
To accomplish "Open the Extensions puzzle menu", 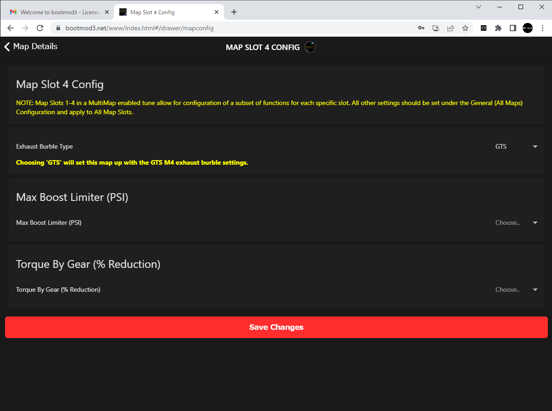I will 498,28.
